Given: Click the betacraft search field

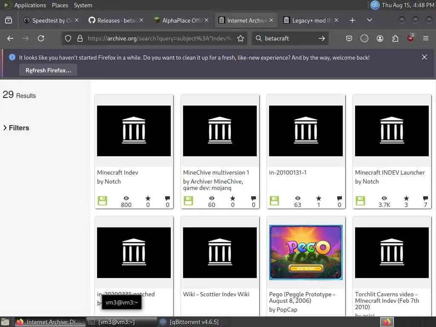Looking at the screenshot, I should pos(289,38).
